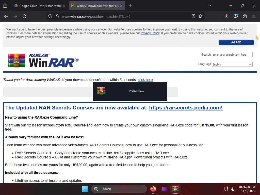Open the extensions puzzle icon
Screen dimensions: 260x195
tap(245, 16)
